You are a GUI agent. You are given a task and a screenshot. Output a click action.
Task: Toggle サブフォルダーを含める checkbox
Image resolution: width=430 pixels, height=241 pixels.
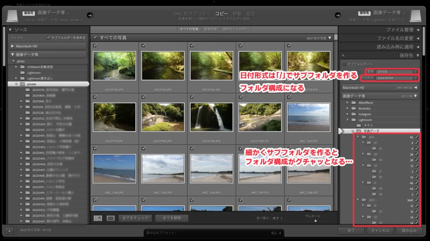tap(49, 38)
